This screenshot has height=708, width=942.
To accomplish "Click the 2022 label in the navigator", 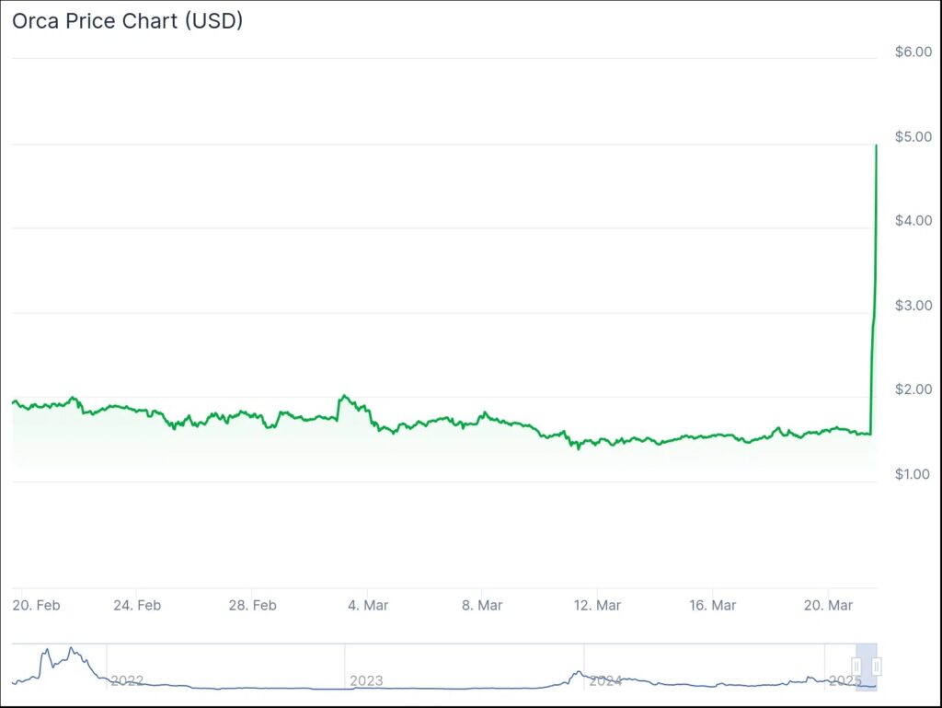I will pyautogui.click(x=127, y=681).
